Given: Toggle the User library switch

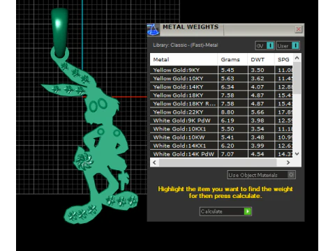Looking at the screenshot, I should click(288, 45).
